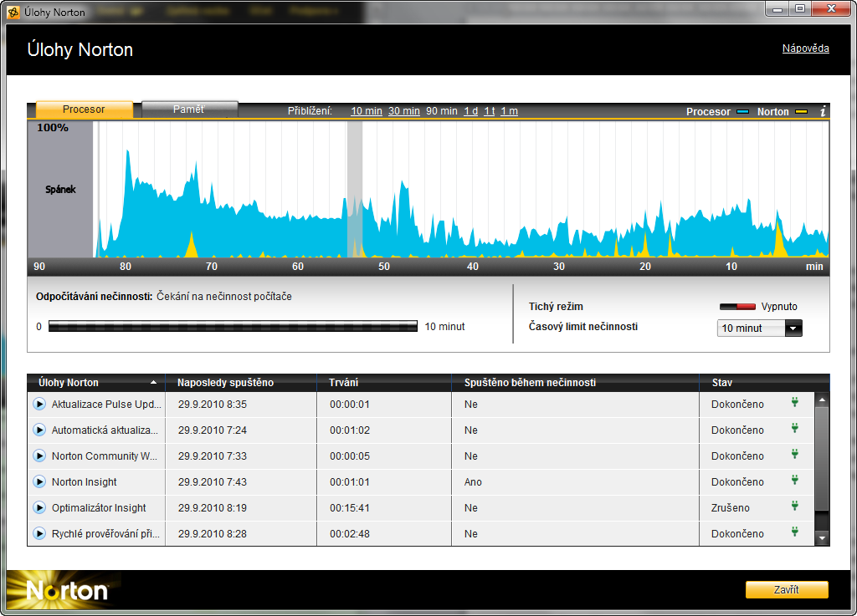Image resolution: width=857 pixels, height=616 pixels.
Task: Set zoom to 30 min
Action: pos(404,111)
